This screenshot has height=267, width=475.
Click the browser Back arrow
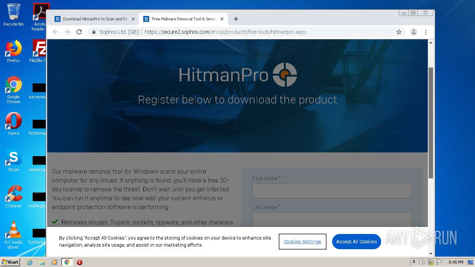55,32
